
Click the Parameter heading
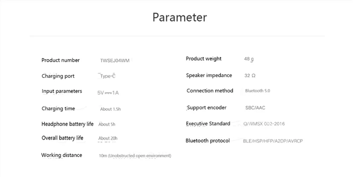click(x=179, y=17)
